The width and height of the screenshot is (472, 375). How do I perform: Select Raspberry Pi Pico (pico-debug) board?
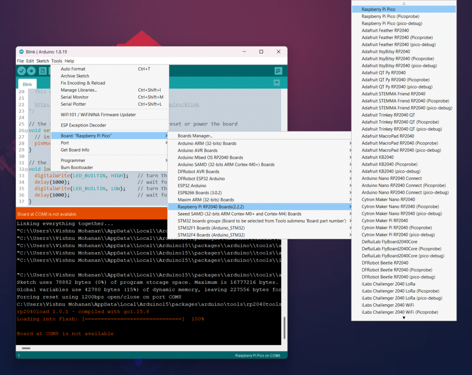click(x=404, y=23)
